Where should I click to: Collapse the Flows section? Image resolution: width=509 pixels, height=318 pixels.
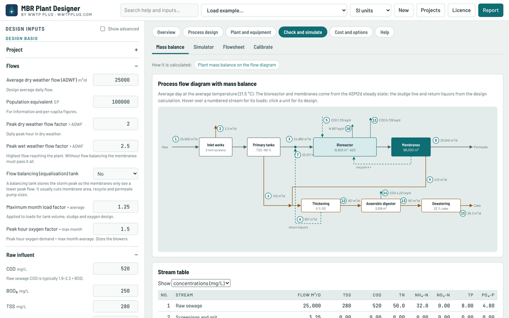pos(72,66)
